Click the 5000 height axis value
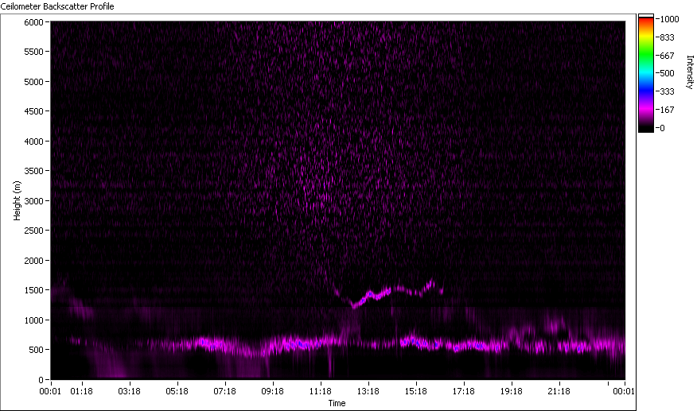The height and width of the screenshot is (411, 697). (33, 82)
